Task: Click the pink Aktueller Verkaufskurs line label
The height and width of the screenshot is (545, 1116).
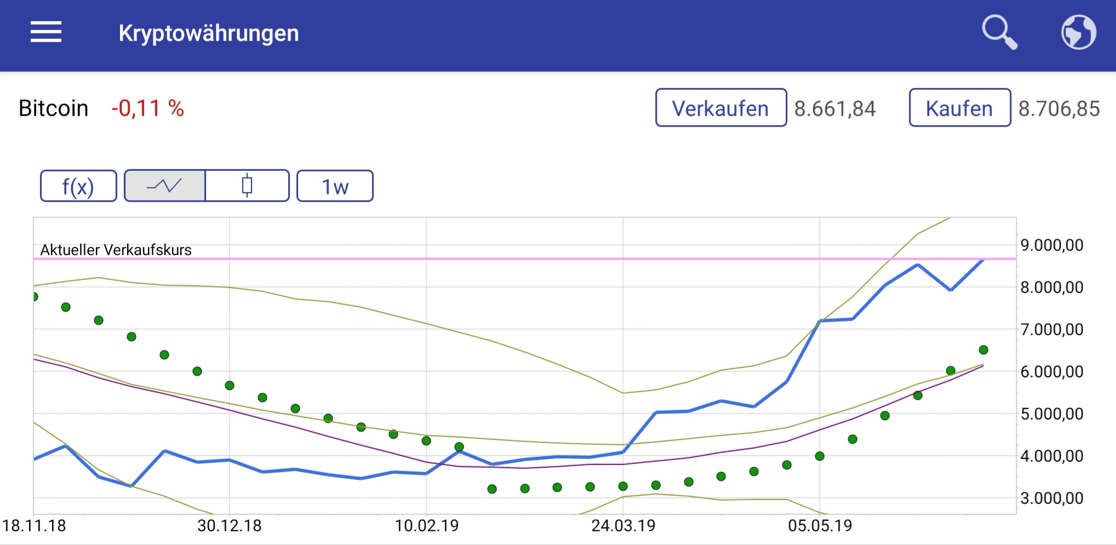Action: click(x=116, y=250)
